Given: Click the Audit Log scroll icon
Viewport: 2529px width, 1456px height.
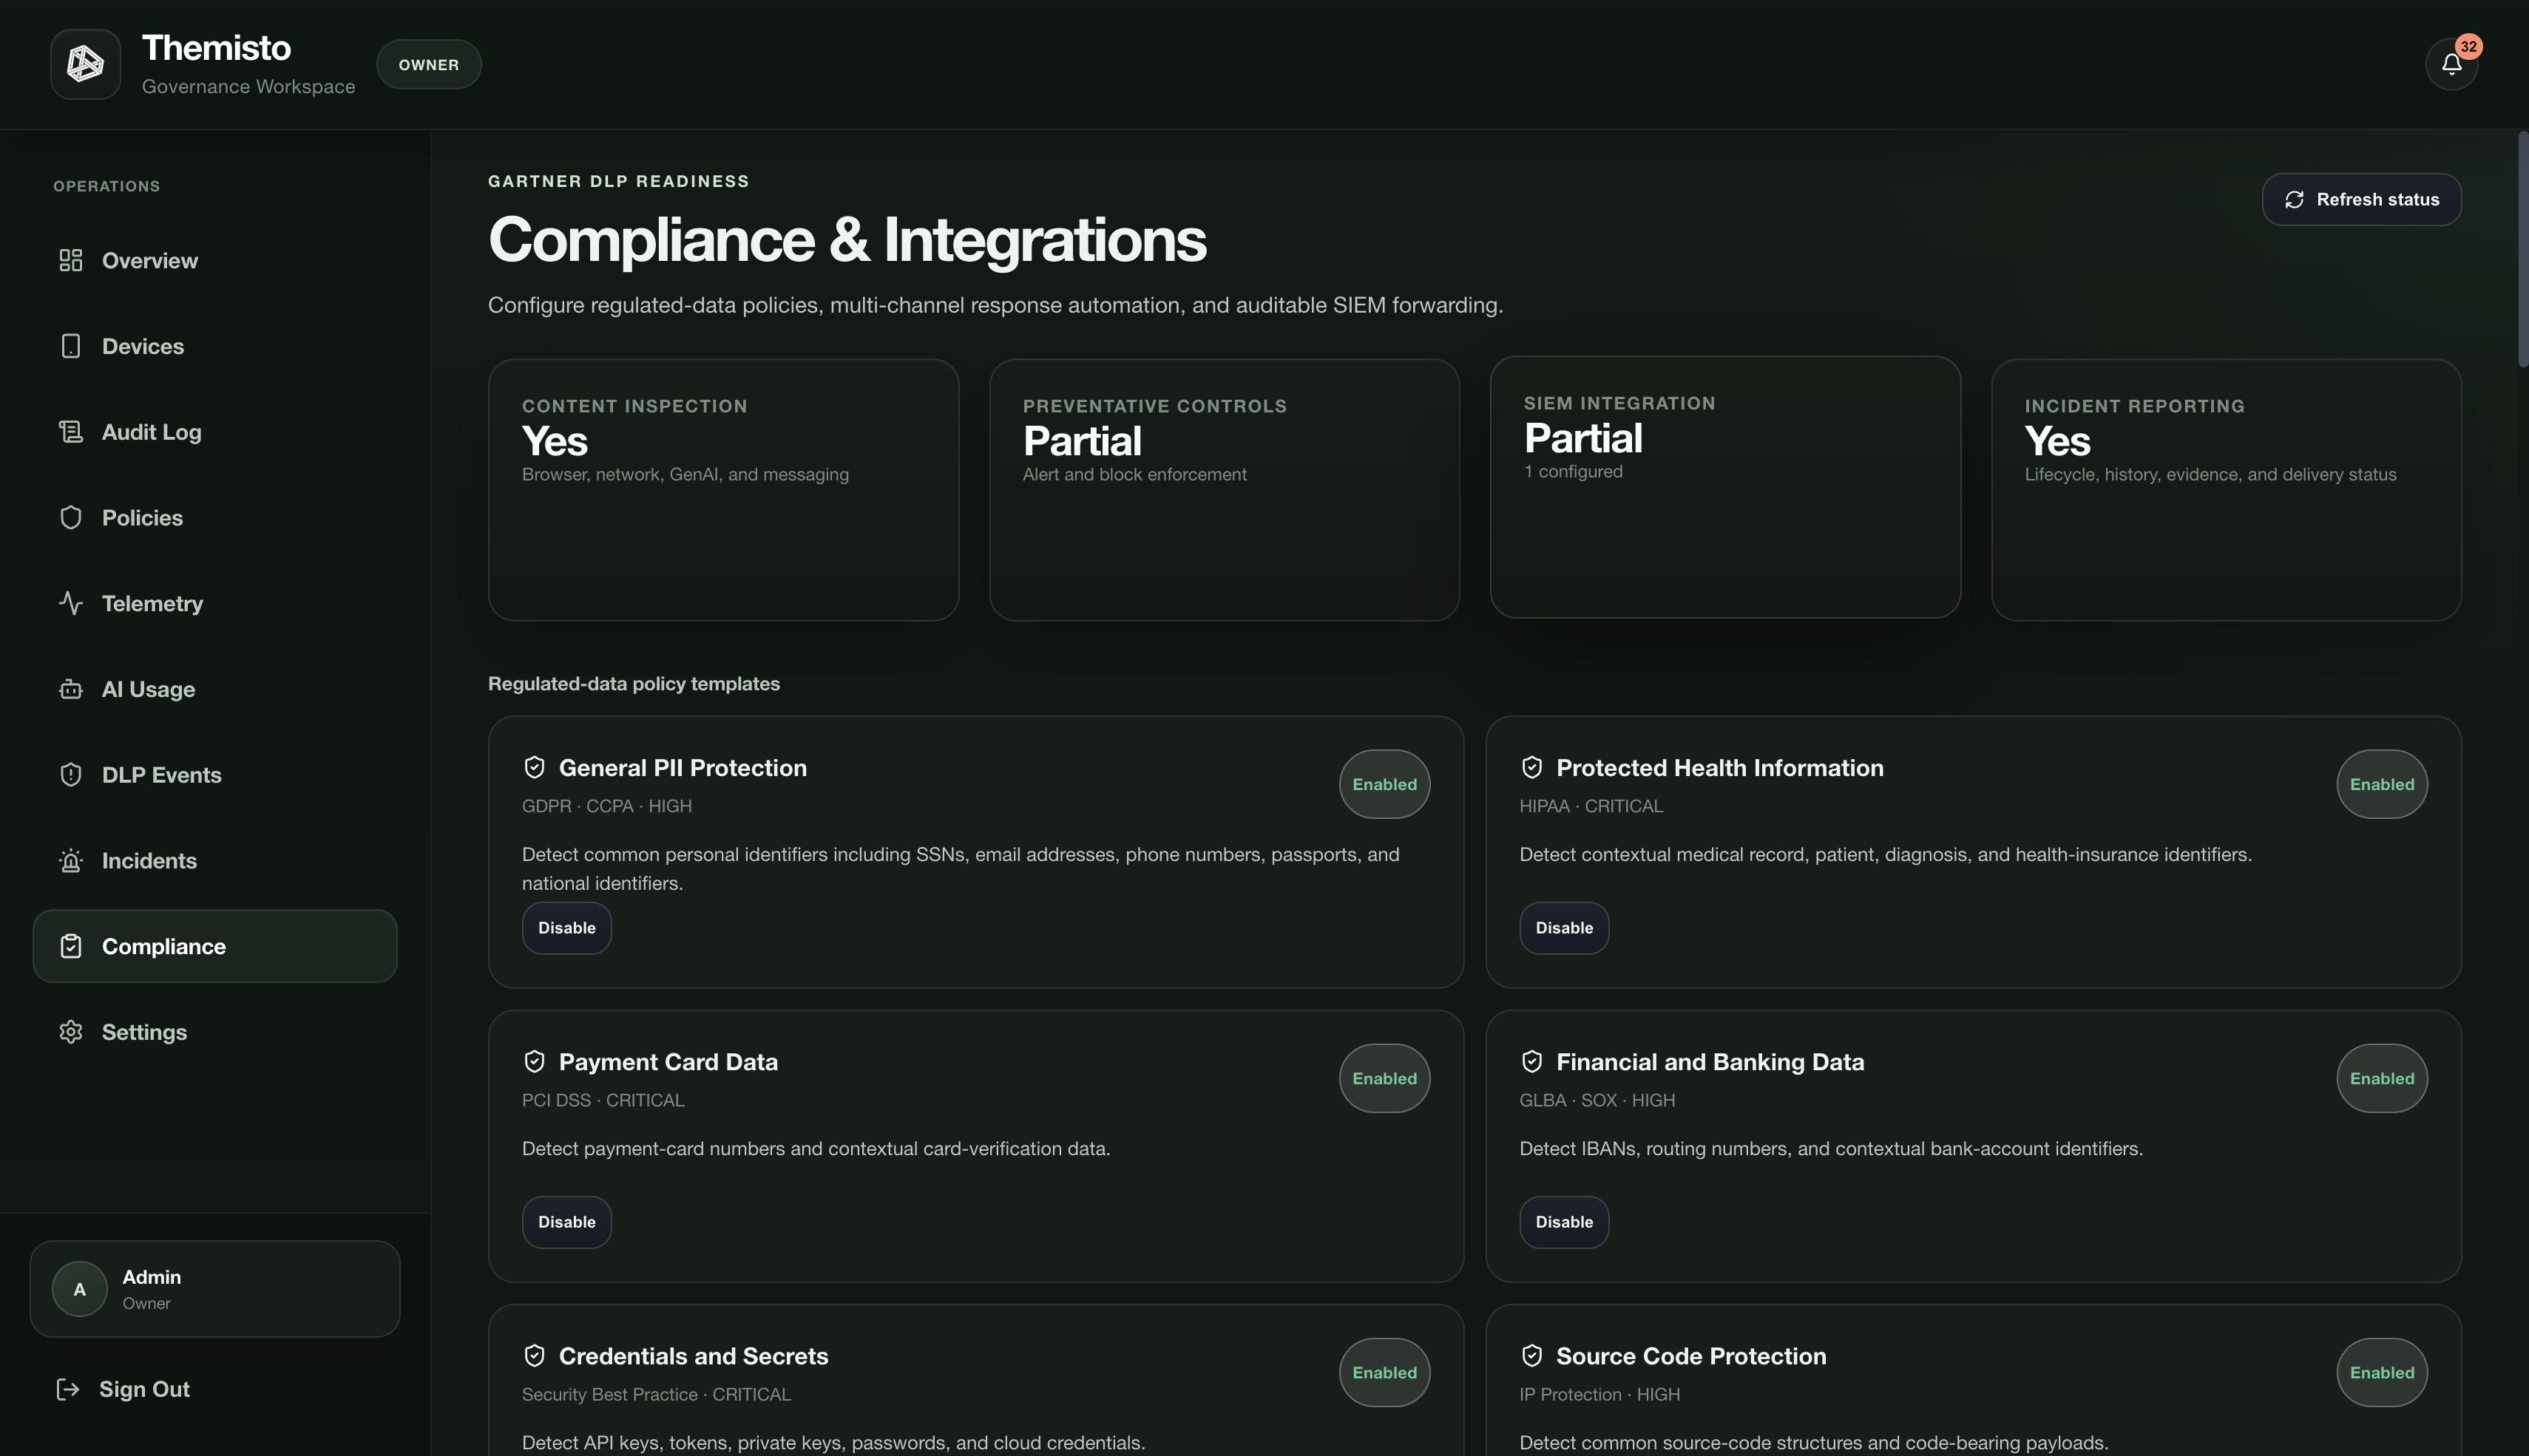Looking at the screenshot, I should [x=70, y=432].
